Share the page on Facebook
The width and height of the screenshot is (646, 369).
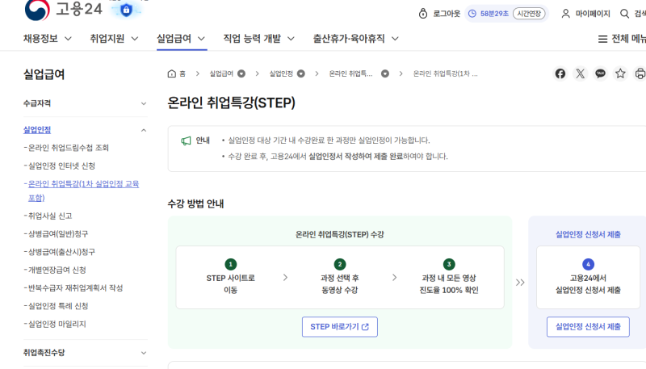[x=560, y=73]
